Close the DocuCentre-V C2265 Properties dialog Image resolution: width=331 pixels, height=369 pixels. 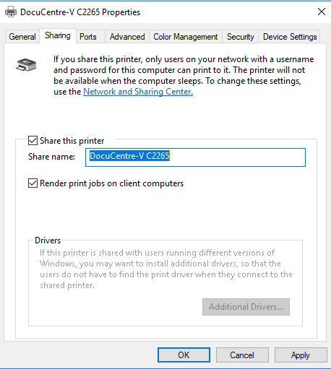(x=322, y=12)
